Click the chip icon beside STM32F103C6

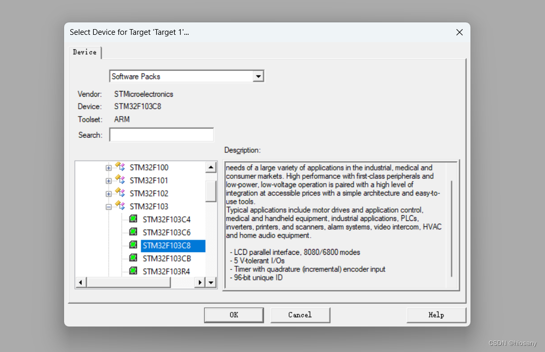133,232
